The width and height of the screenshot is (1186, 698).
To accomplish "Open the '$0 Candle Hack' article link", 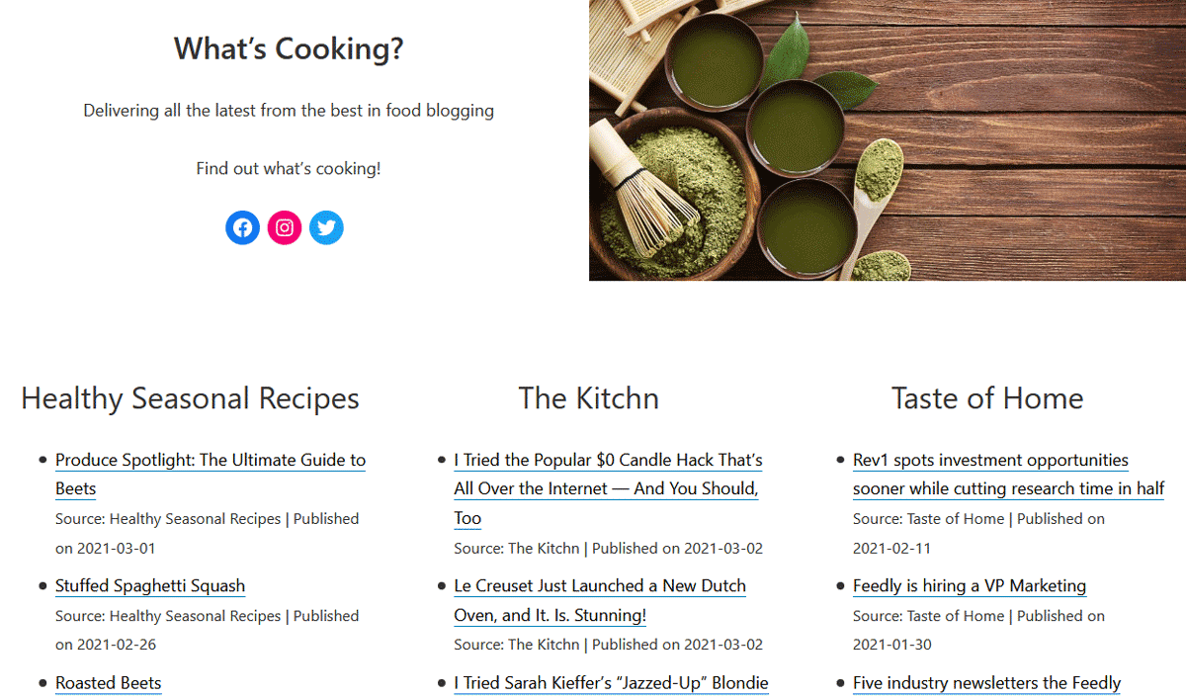I will (x=607, y=460).
